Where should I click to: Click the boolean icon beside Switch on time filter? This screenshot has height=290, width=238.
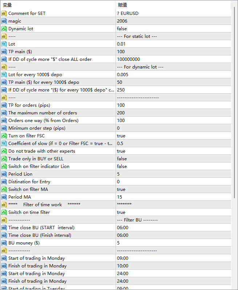[x=4, y=212]
